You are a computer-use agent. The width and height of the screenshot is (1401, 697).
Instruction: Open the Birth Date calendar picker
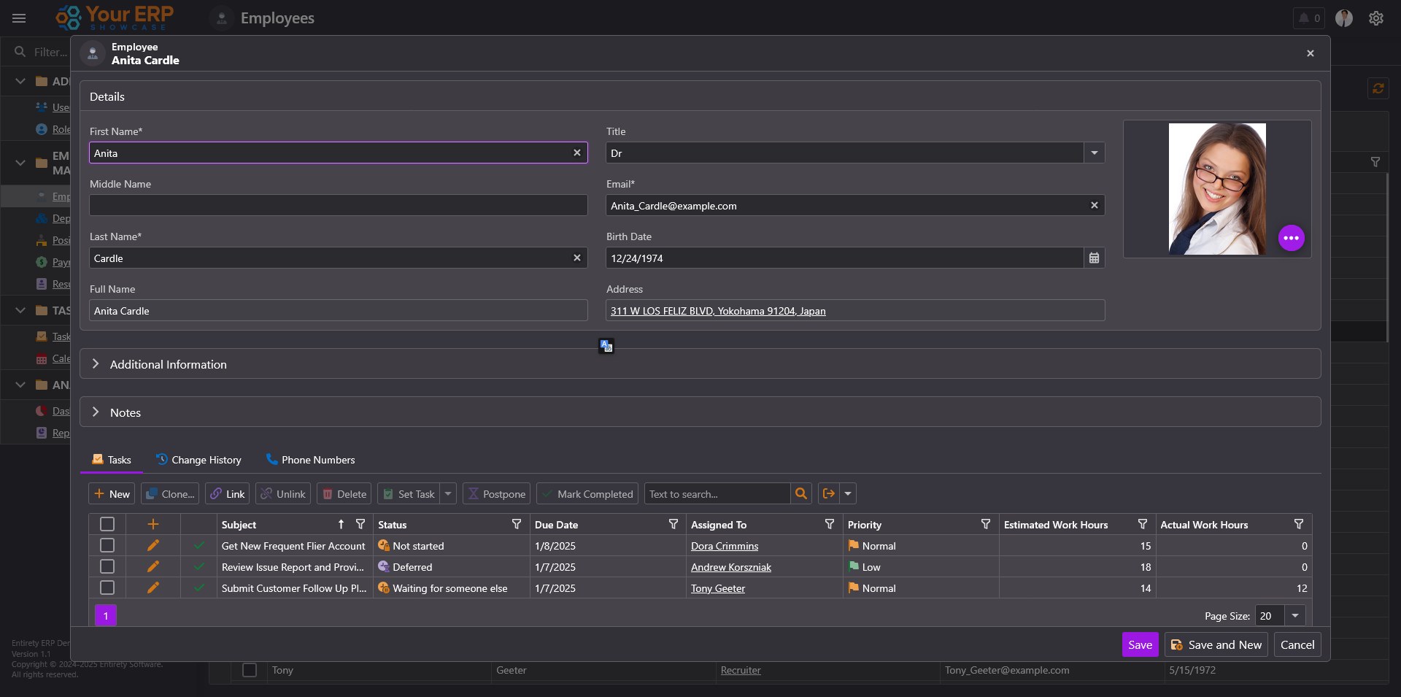tap(1094, 258)
